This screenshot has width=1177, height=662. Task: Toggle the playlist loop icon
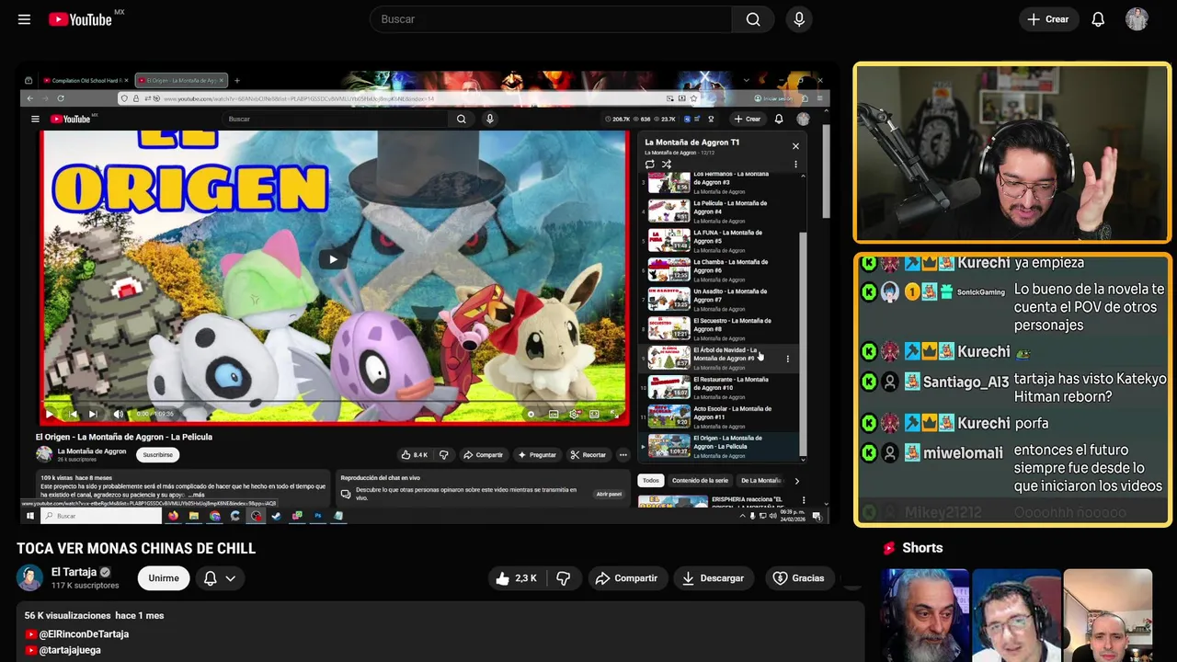[x=650, y=165]
